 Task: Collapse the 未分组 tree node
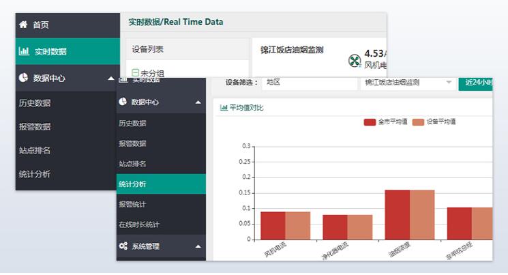point(135,72)
